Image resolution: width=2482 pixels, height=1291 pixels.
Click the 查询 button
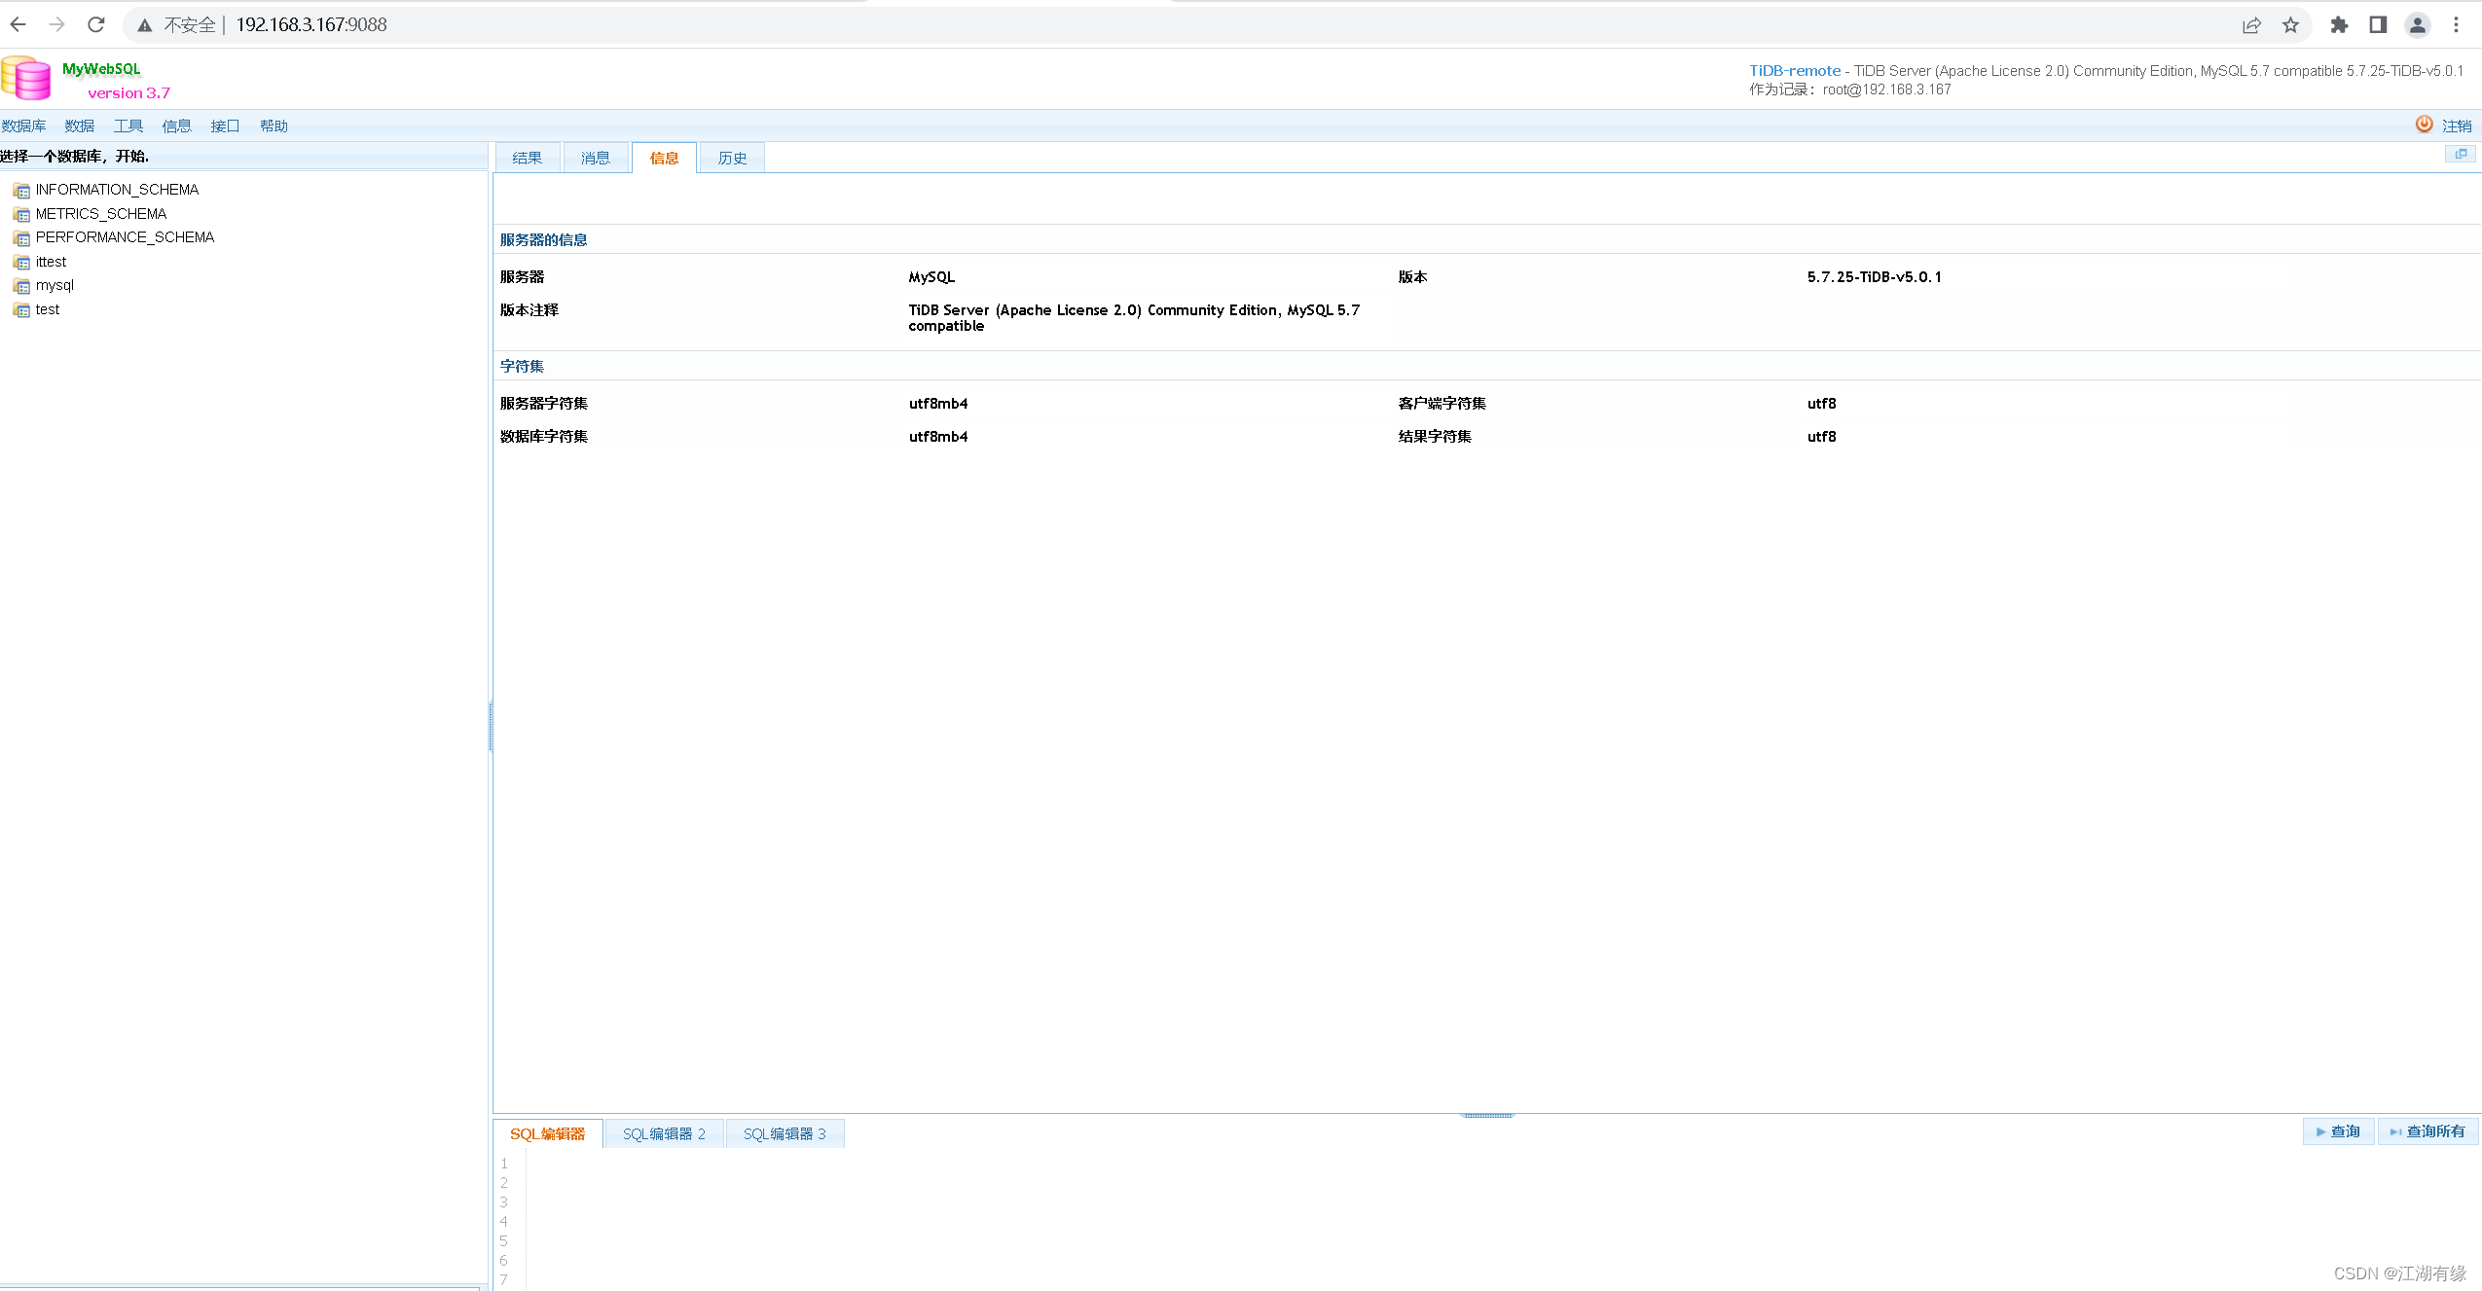[2338, 1130]
